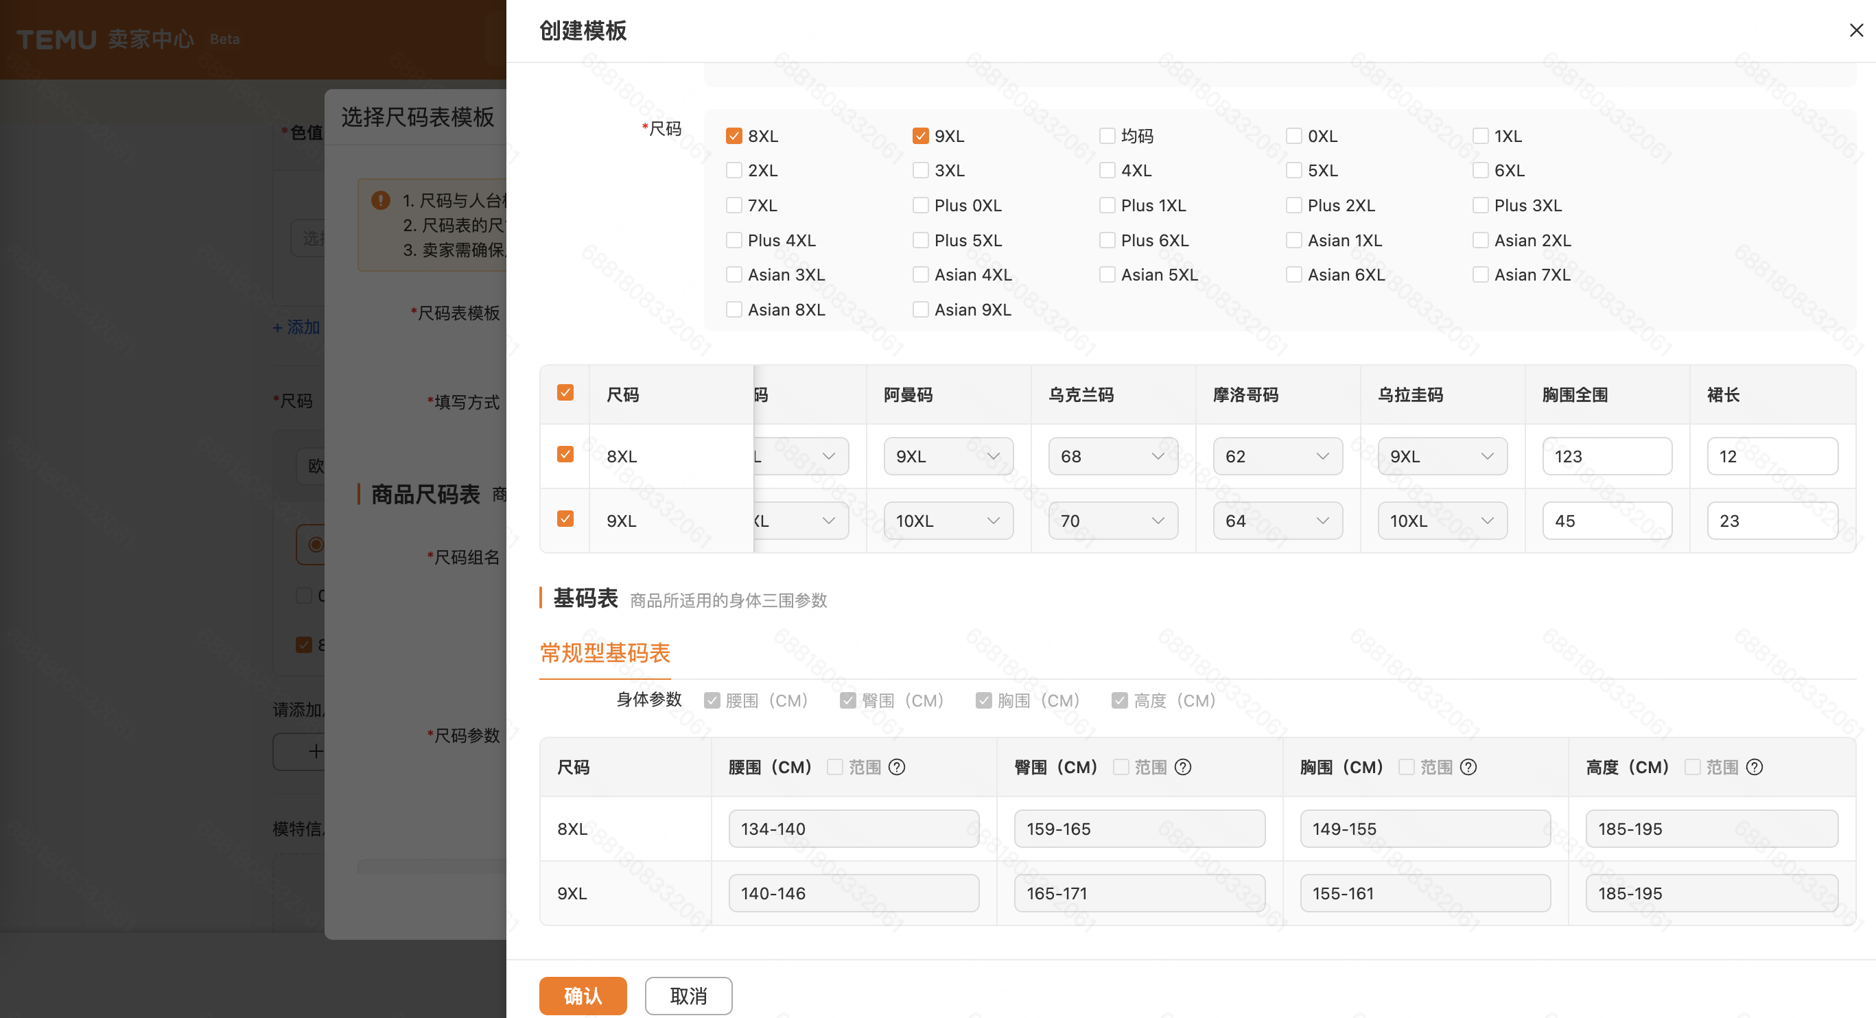Open help tooltip beside 高度 范围 checkbox
The image size is (1876, 1018).
click(x=1754, y=767)
